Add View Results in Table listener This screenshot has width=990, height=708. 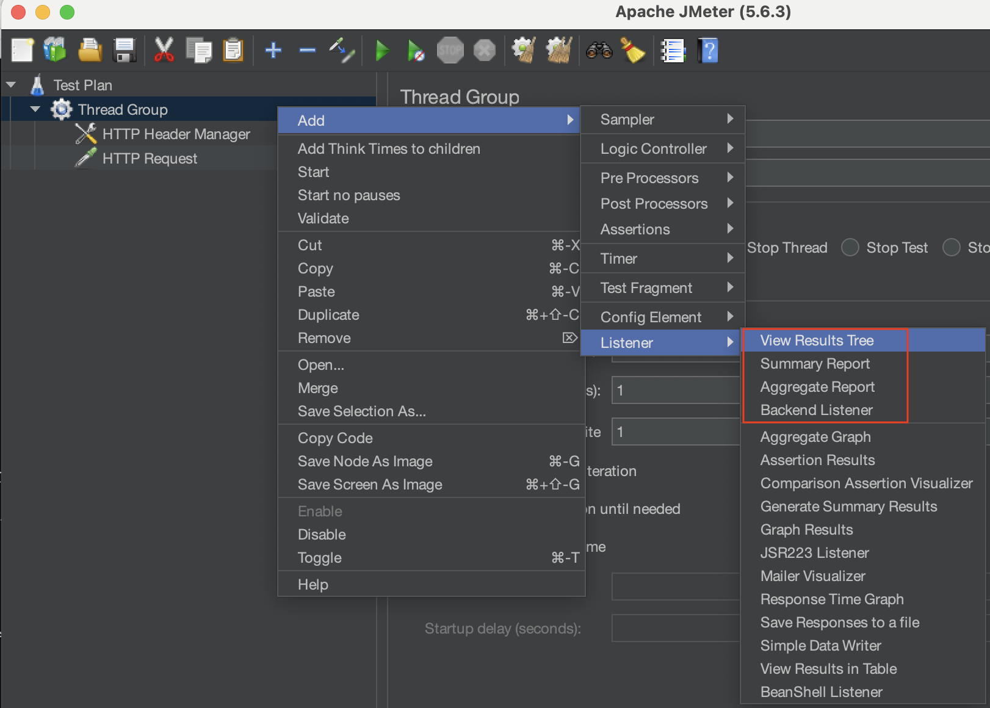(863, 669)
